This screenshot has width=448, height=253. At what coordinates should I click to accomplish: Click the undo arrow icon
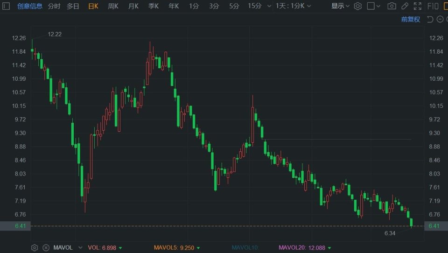pos(430,20)
